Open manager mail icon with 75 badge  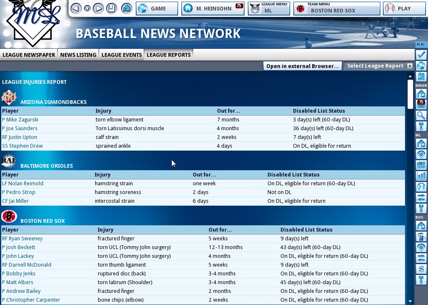click(421, 105)
